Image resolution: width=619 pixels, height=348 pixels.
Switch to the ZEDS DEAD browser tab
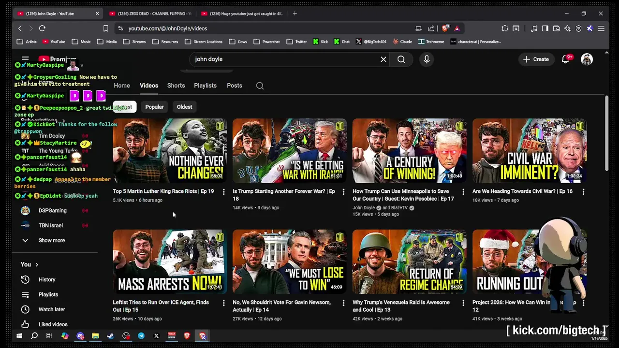(x=150, y=14)
